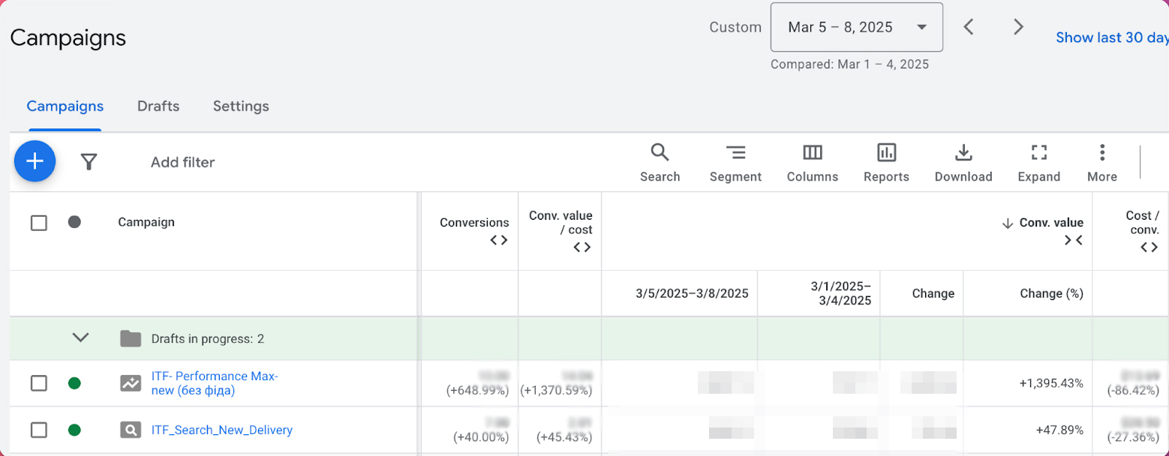
Task: Open the Reports menu
Action: click(x=886, y=163)
